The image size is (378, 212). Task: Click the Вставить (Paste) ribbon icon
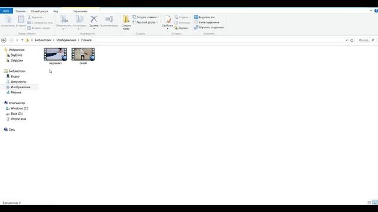tap(21, 19)
